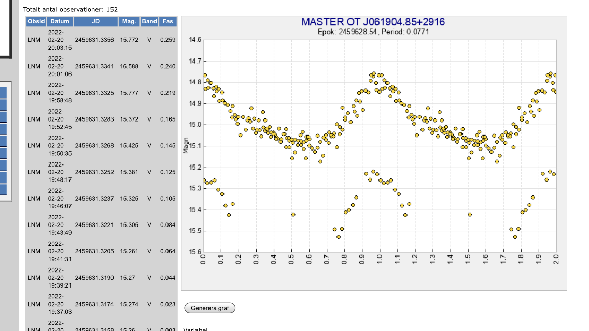The height and width of the screenshot is (331, 589).
Task: Select the Mag. column header
Action: (x=129, y=21)
